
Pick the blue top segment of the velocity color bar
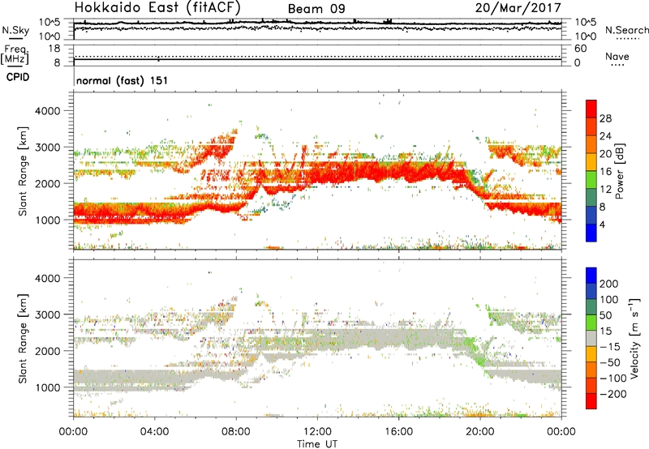tap(591, 276)
